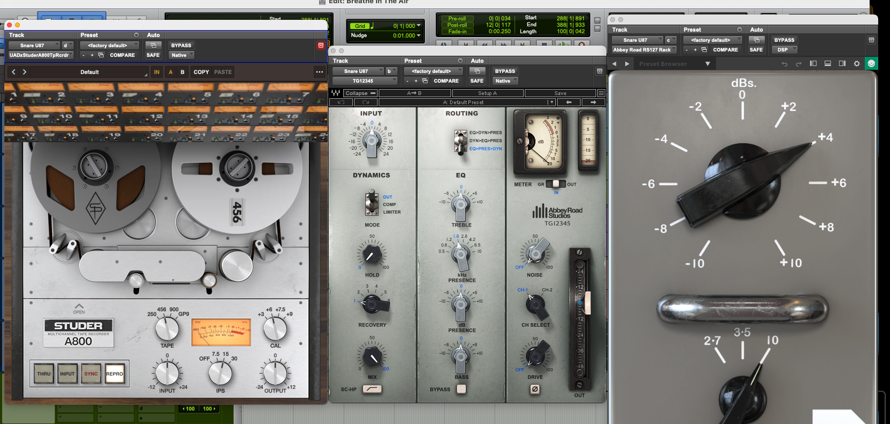The image size is (890, 424).
Task: Click preset copy icon in Studer window
Action: click(x=100, y=55)
